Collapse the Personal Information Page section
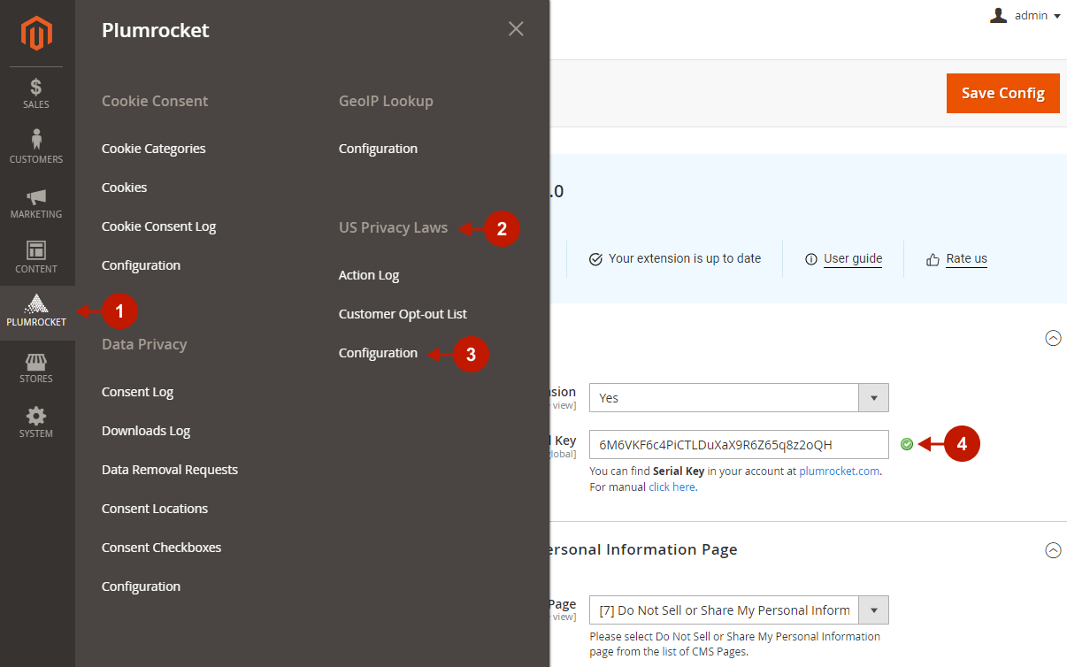Viewport: 1067px width, 667px height. point(1053,550)
